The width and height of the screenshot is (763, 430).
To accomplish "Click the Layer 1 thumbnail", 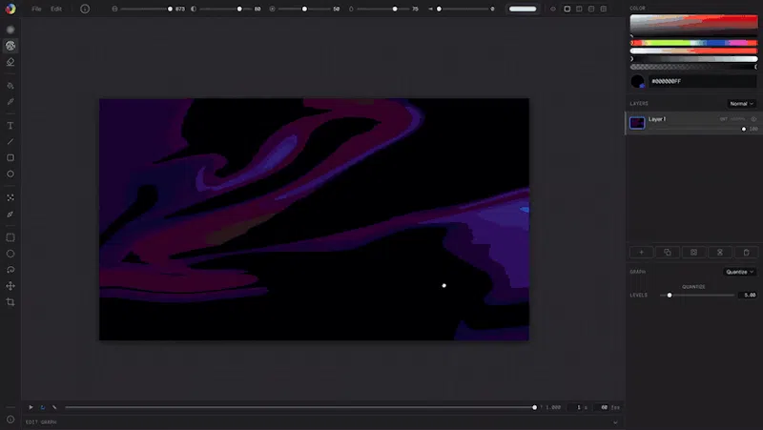I will (637, 123).
